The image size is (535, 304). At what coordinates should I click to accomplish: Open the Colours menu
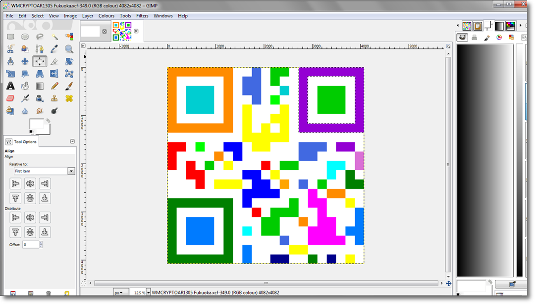[x=106, y=16]
